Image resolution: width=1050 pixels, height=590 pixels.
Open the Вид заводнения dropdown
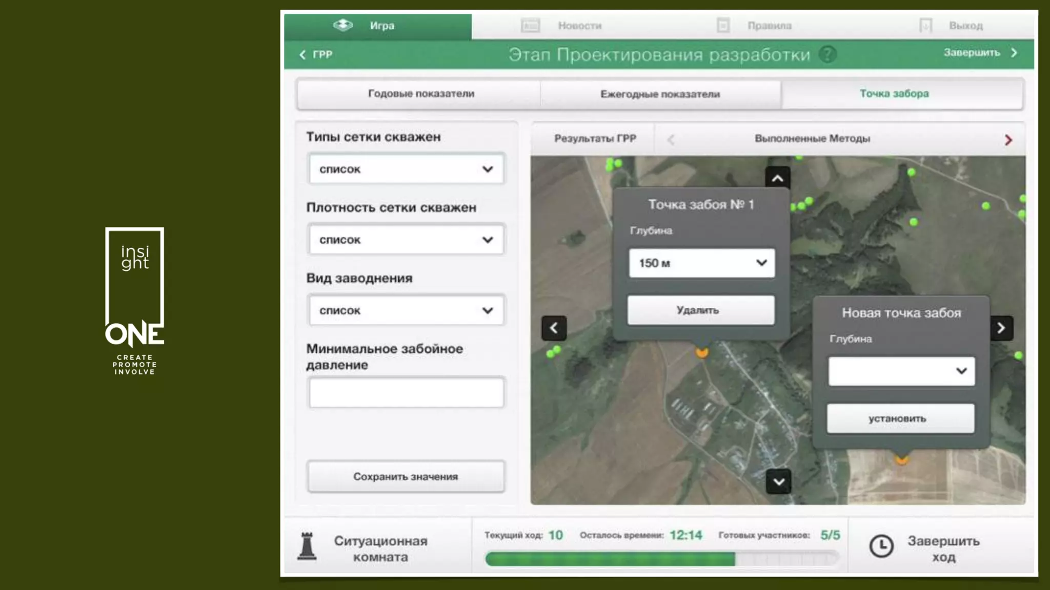(406, 310)
